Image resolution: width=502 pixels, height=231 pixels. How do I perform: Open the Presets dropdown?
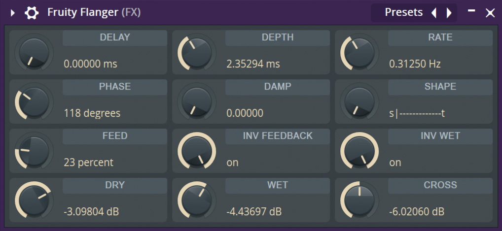[x=403, y=12]
